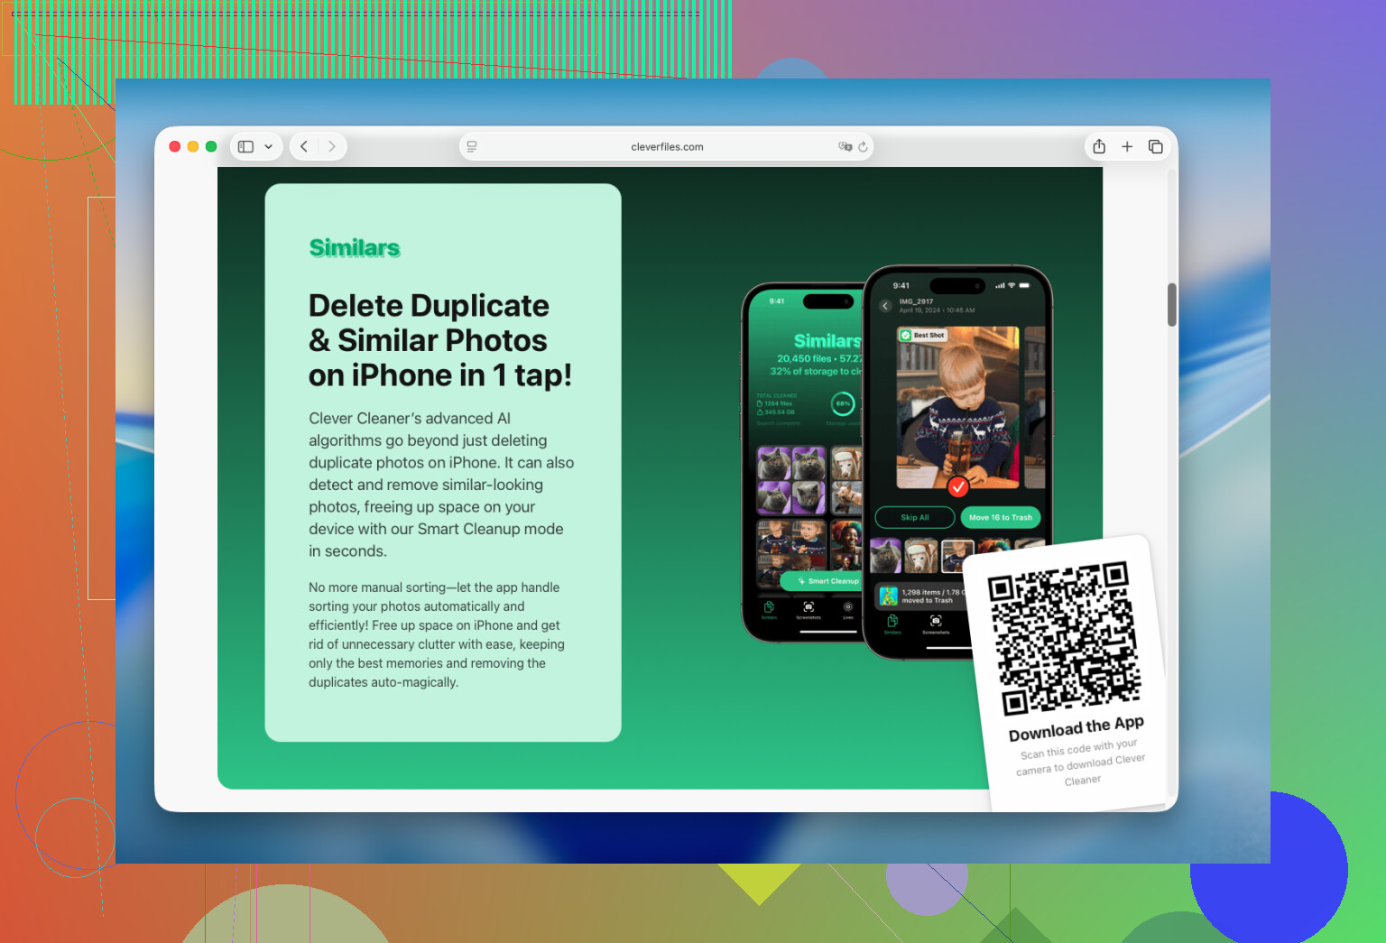
Task: Open the sidebar options dropdown chevron
Action: [x=268, y=146]
